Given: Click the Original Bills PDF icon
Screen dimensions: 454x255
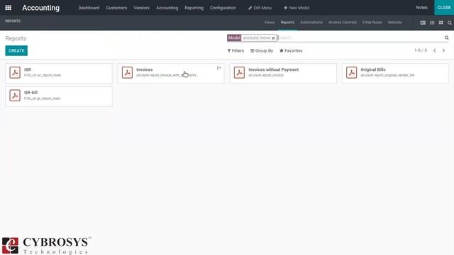Looking at the screenshot, I should click(352, 72).
